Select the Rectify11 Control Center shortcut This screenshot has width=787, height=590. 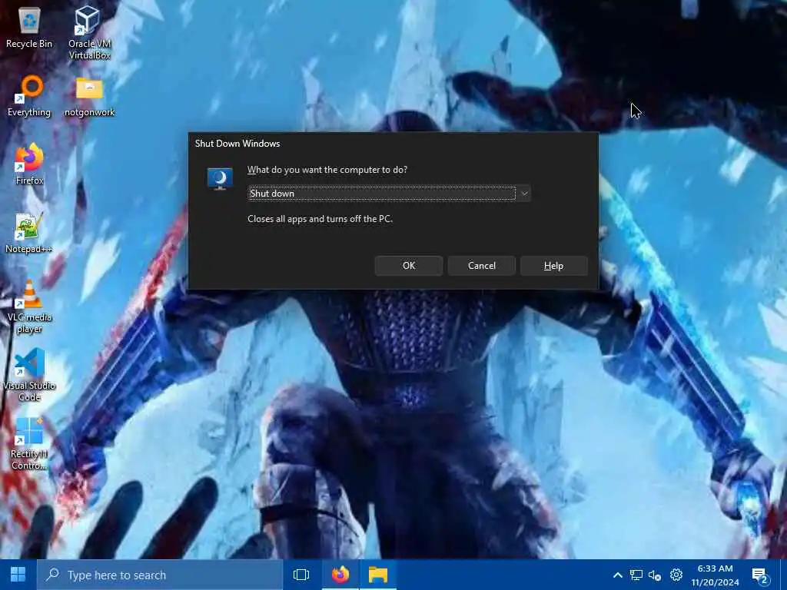tap(29, 443)
